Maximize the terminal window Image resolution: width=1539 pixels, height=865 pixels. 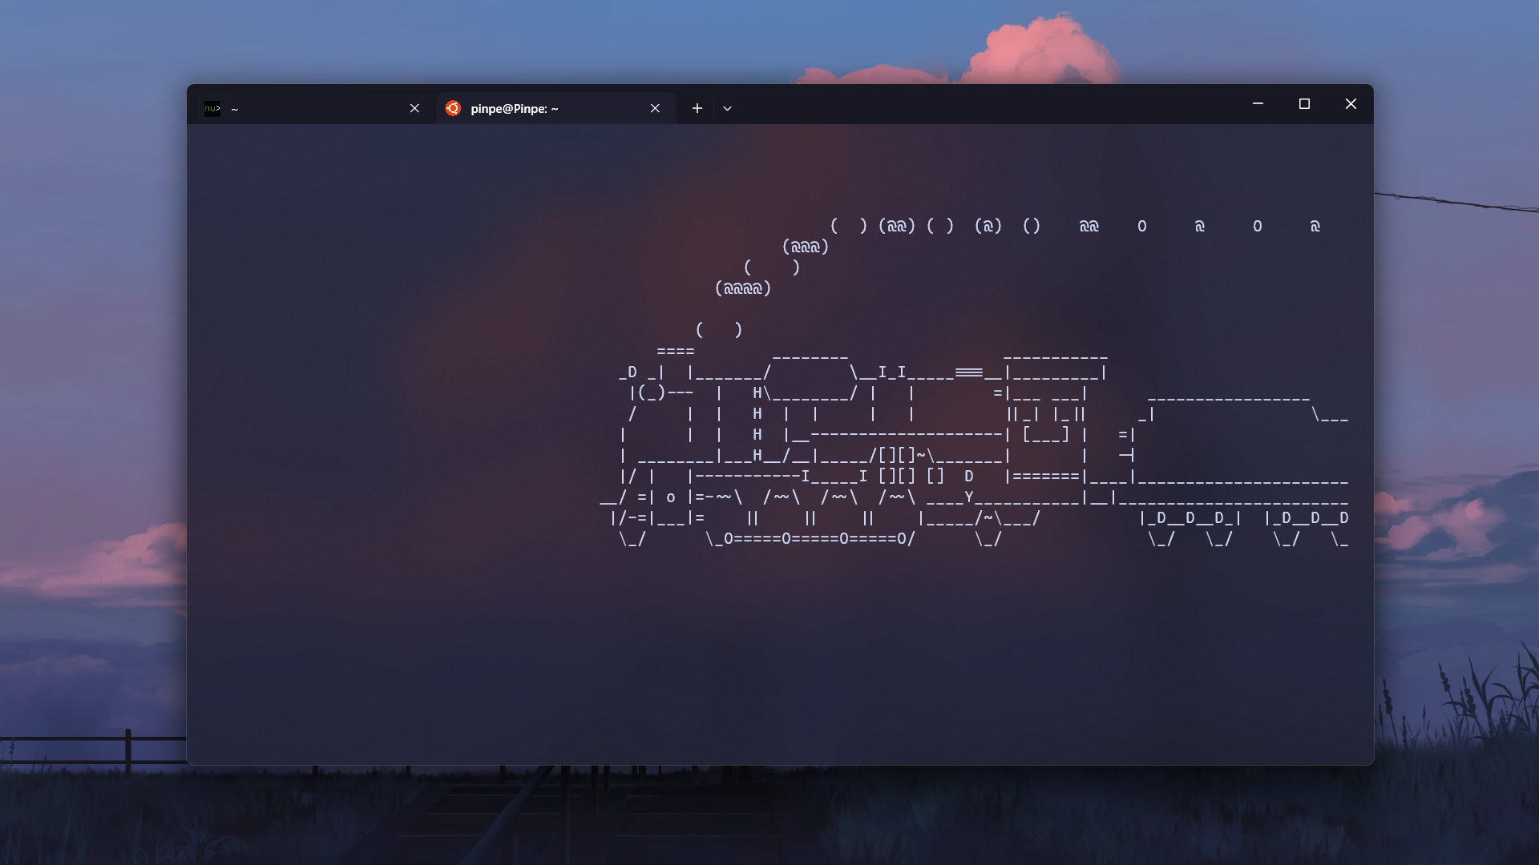point(1304,104)
